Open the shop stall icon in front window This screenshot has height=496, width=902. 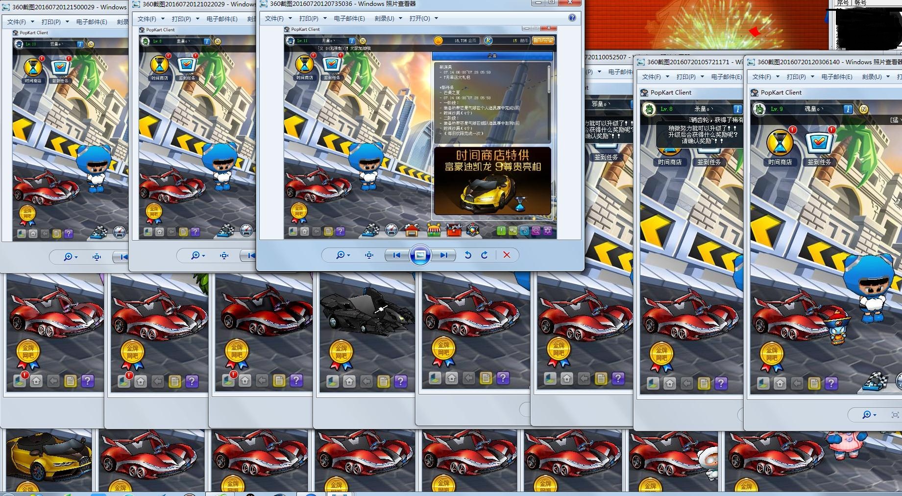tap(434, 229)
